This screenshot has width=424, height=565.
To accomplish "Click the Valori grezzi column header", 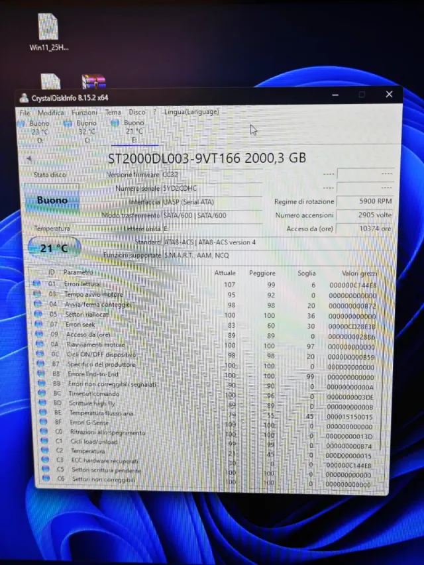I will click(360, 274).
